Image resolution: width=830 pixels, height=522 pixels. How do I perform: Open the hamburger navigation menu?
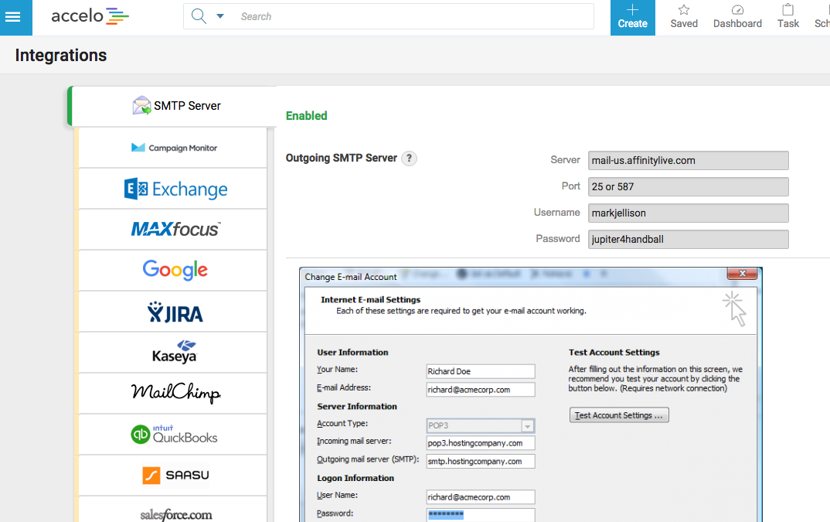(x=13, y=17)
